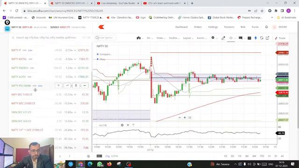Go to Funds
This screenshot has width=299, height=168.
tap(255, 27)
